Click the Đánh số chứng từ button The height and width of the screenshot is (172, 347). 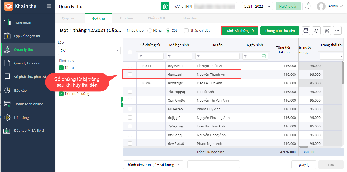point(240,31)
